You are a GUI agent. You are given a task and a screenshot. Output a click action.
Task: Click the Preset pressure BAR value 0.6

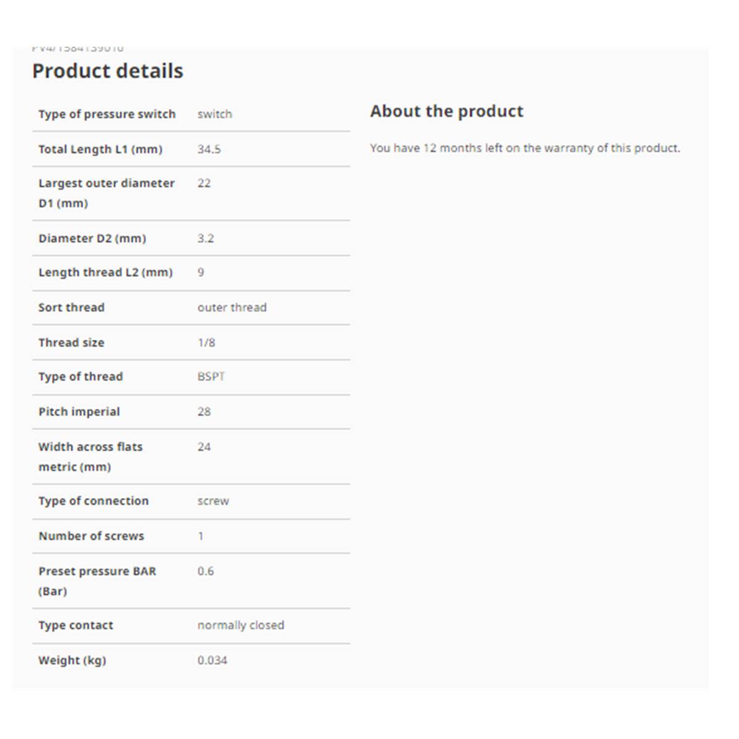[x=206, y=571]
